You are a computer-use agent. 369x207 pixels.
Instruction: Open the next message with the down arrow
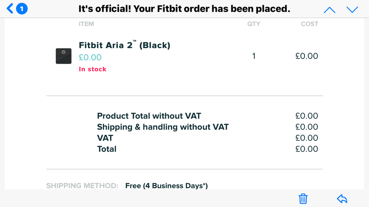352,10
